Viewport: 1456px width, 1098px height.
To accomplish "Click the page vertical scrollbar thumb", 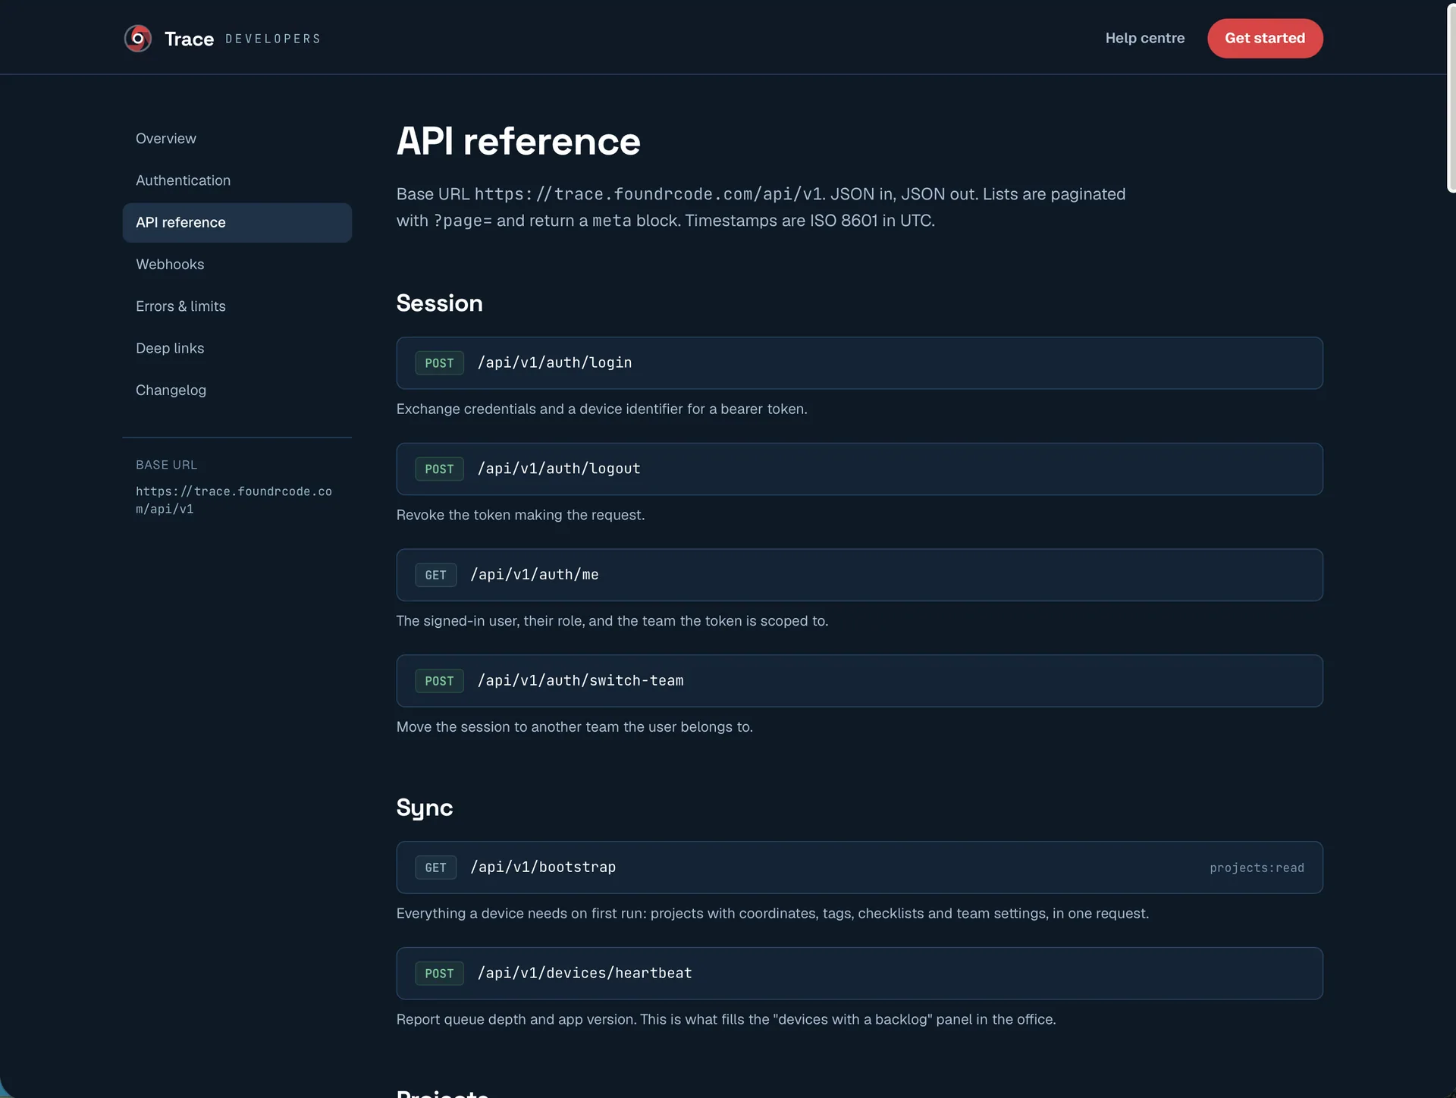I will coord(1451,97).
